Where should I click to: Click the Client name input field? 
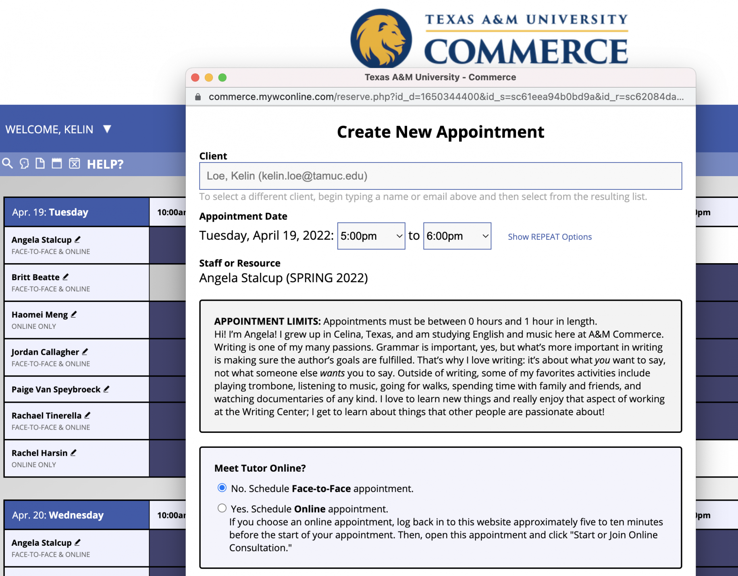pyautogui.click(x=441, y=176)
